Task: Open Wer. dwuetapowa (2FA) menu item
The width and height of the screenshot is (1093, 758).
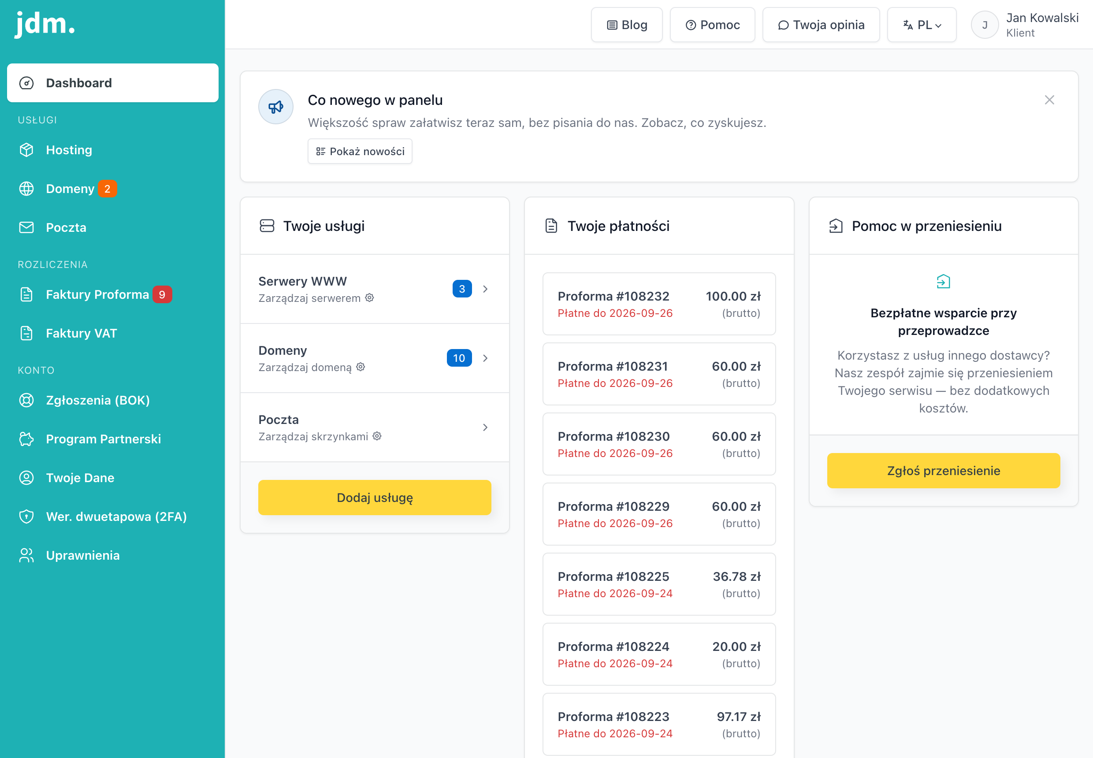Action: 112,517
